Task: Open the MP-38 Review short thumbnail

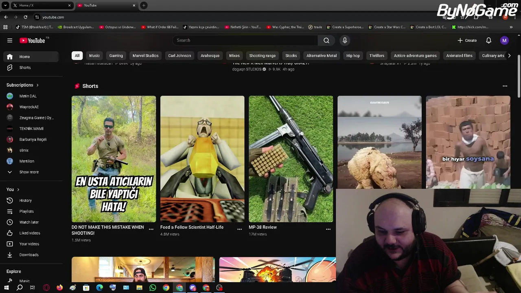Action: [291, 159]
